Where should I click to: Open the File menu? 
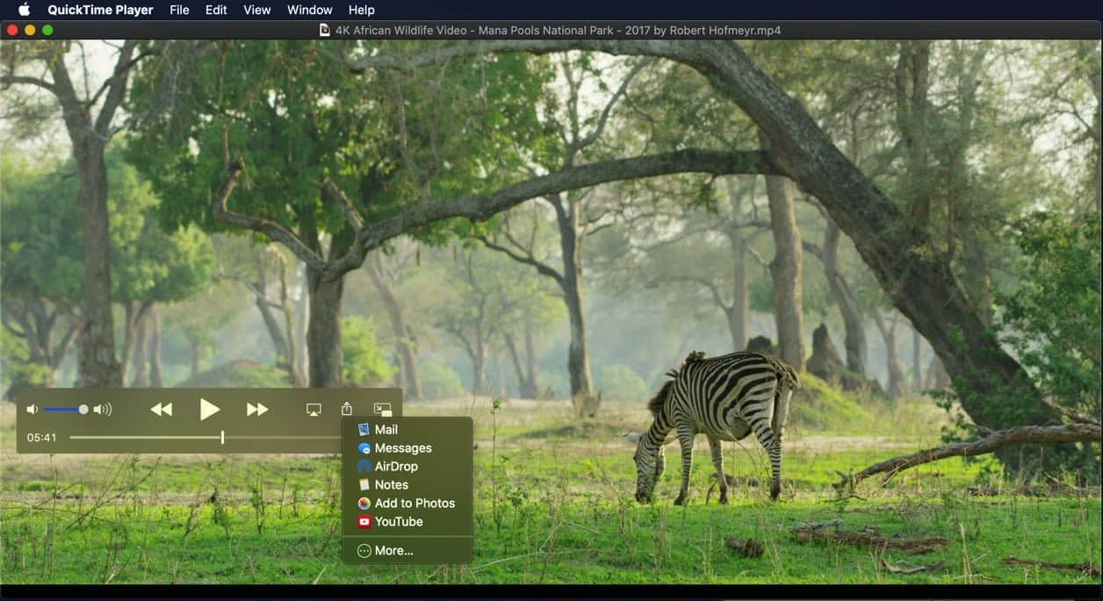(x=179, y=10)
